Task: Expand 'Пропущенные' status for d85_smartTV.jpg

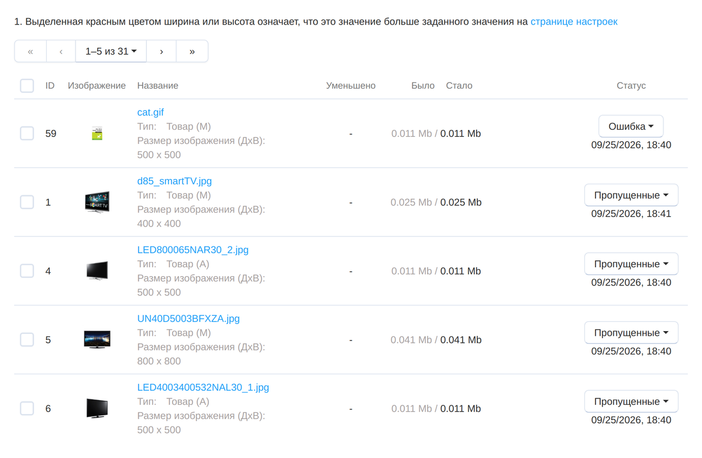Action: click(631, 195)
